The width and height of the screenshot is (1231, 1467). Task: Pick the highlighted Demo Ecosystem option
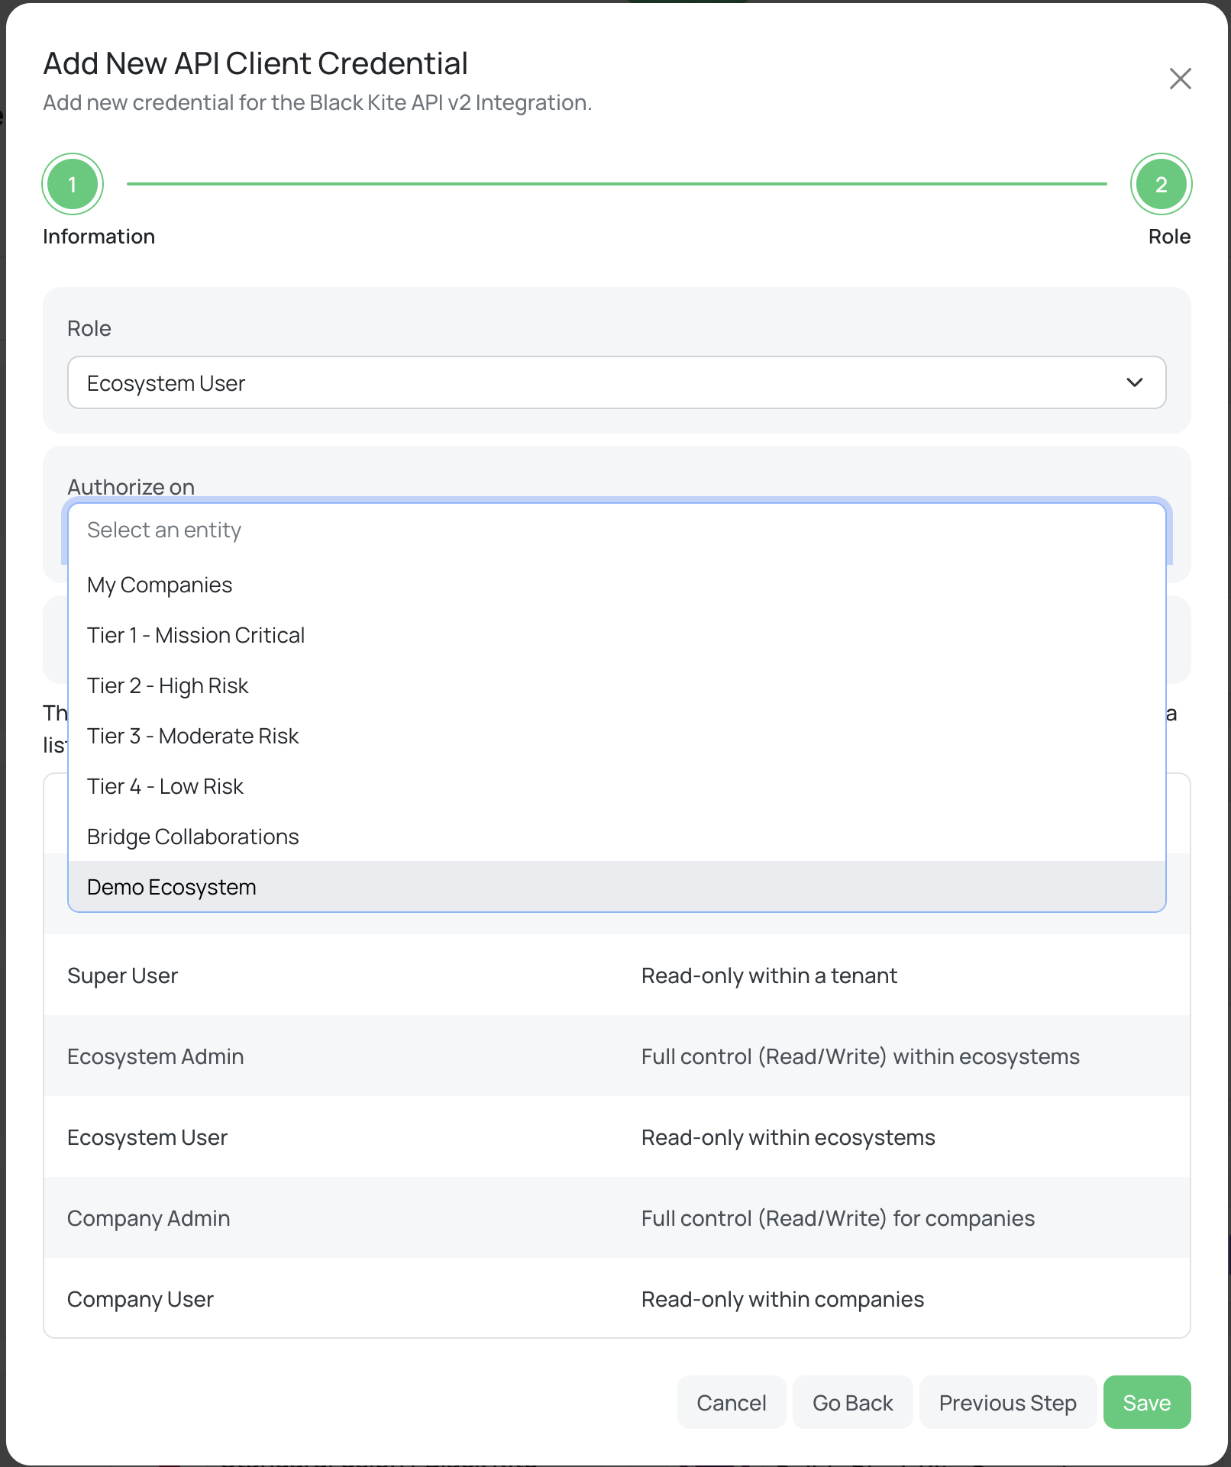coord(172,888)
